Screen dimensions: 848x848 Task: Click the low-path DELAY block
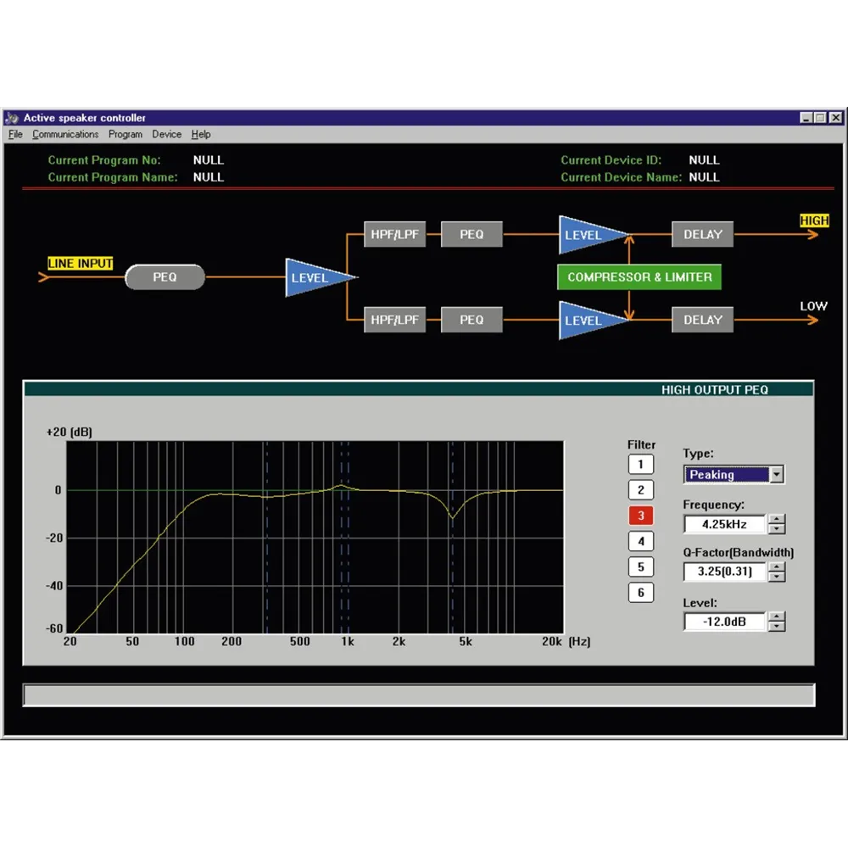(702, 321)
